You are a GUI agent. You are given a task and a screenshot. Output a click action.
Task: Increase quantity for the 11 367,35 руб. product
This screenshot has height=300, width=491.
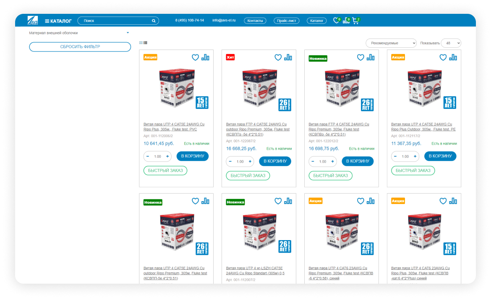point(415,156)
